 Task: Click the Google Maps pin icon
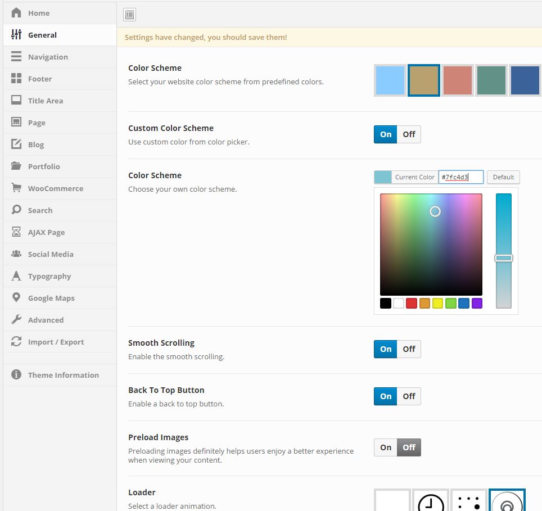(x=16, y=298)
